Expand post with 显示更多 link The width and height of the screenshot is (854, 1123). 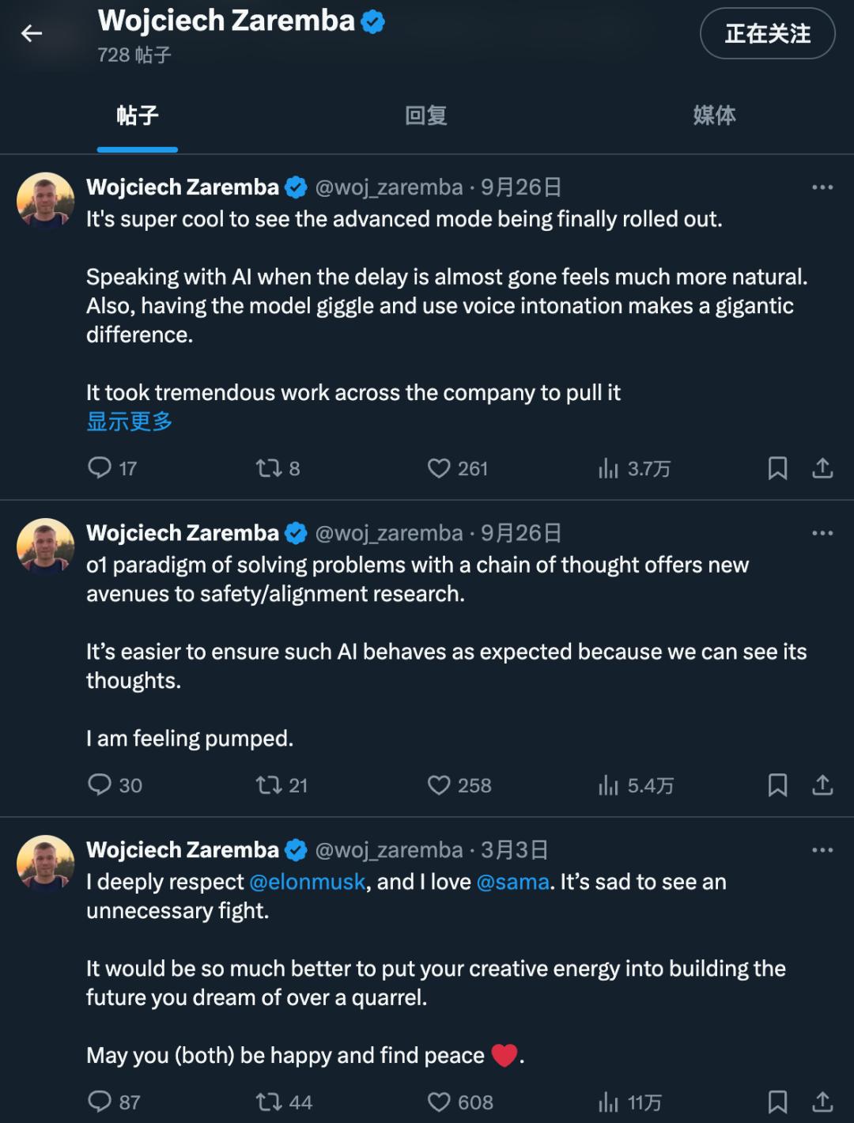tap(130, 422)
